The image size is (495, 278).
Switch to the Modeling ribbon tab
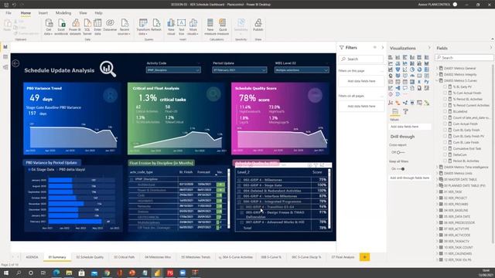(63, 13)
